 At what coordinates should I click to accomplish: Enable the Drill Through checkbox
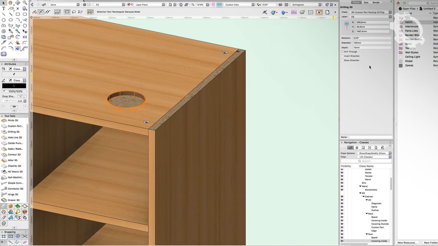[342, 52]
